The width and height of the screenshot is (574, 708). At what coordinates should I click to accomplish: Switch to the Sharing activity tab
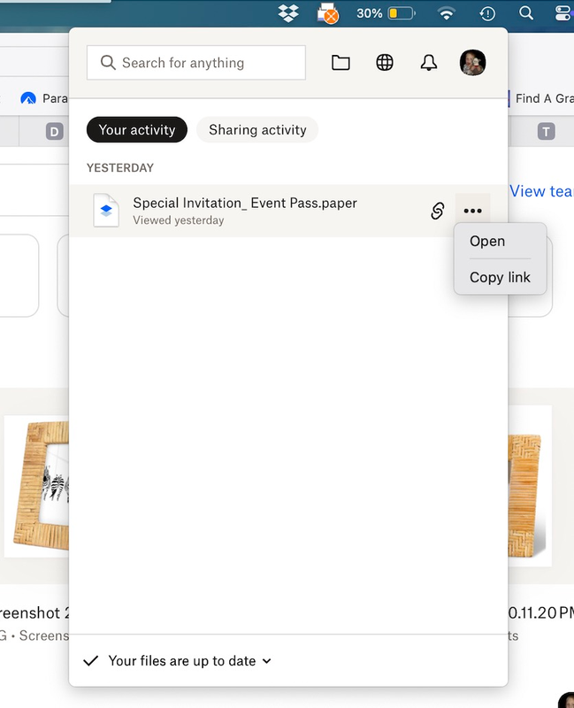tap(257, 129)
